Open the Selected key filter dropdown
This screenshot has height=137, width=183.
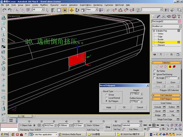coord(132,125)
